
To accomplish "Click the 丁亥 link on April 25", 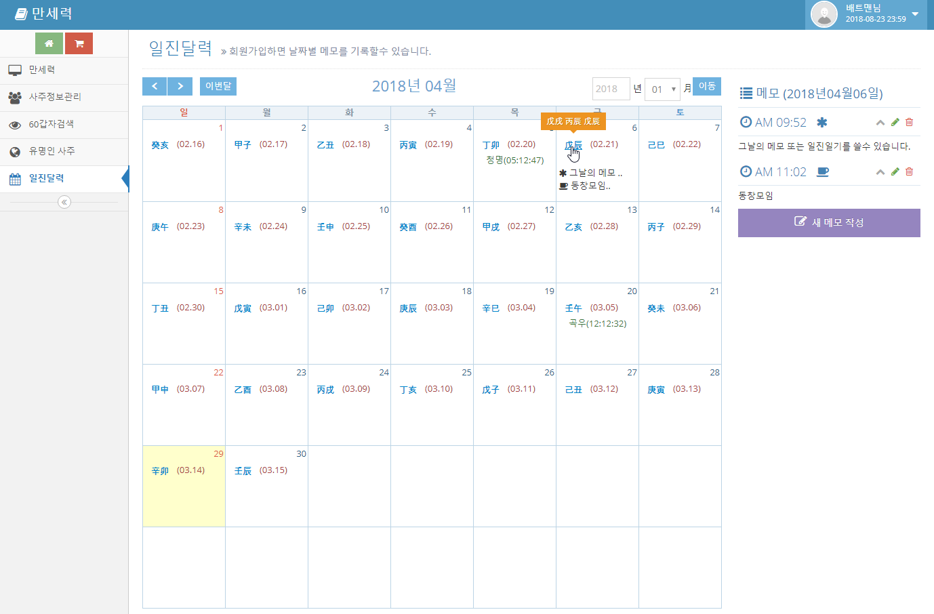I will click(x=408, y=390).
